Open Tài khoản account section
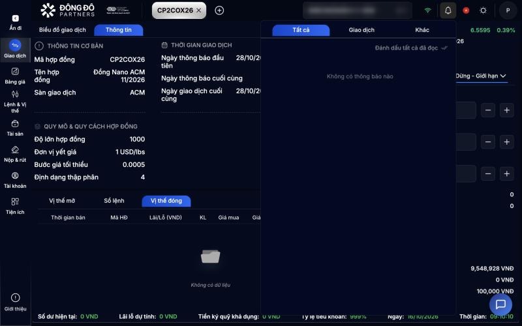The width and height of the screenshot is (522, 326). [15, 181]
